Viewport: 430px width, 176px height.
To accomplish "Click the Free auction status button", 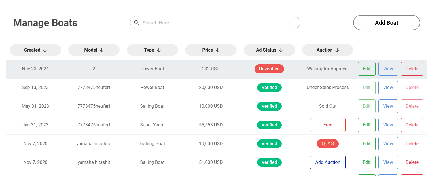I will coord(328,125).
